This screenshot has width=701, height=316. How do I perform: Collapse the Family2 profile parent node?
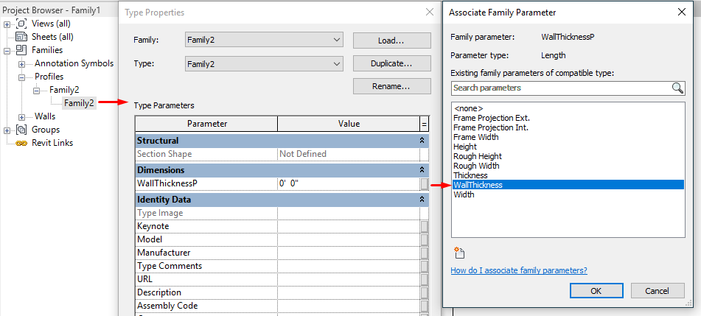point(37,91)
